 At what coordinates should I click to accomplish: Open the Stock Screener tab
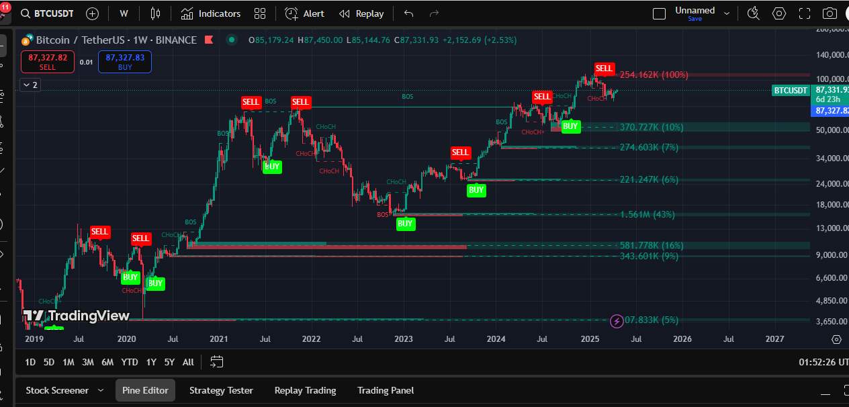[57, 390]
